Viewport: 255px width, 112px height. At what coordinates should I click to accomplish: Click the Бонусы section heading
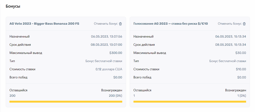click(13, 6)
